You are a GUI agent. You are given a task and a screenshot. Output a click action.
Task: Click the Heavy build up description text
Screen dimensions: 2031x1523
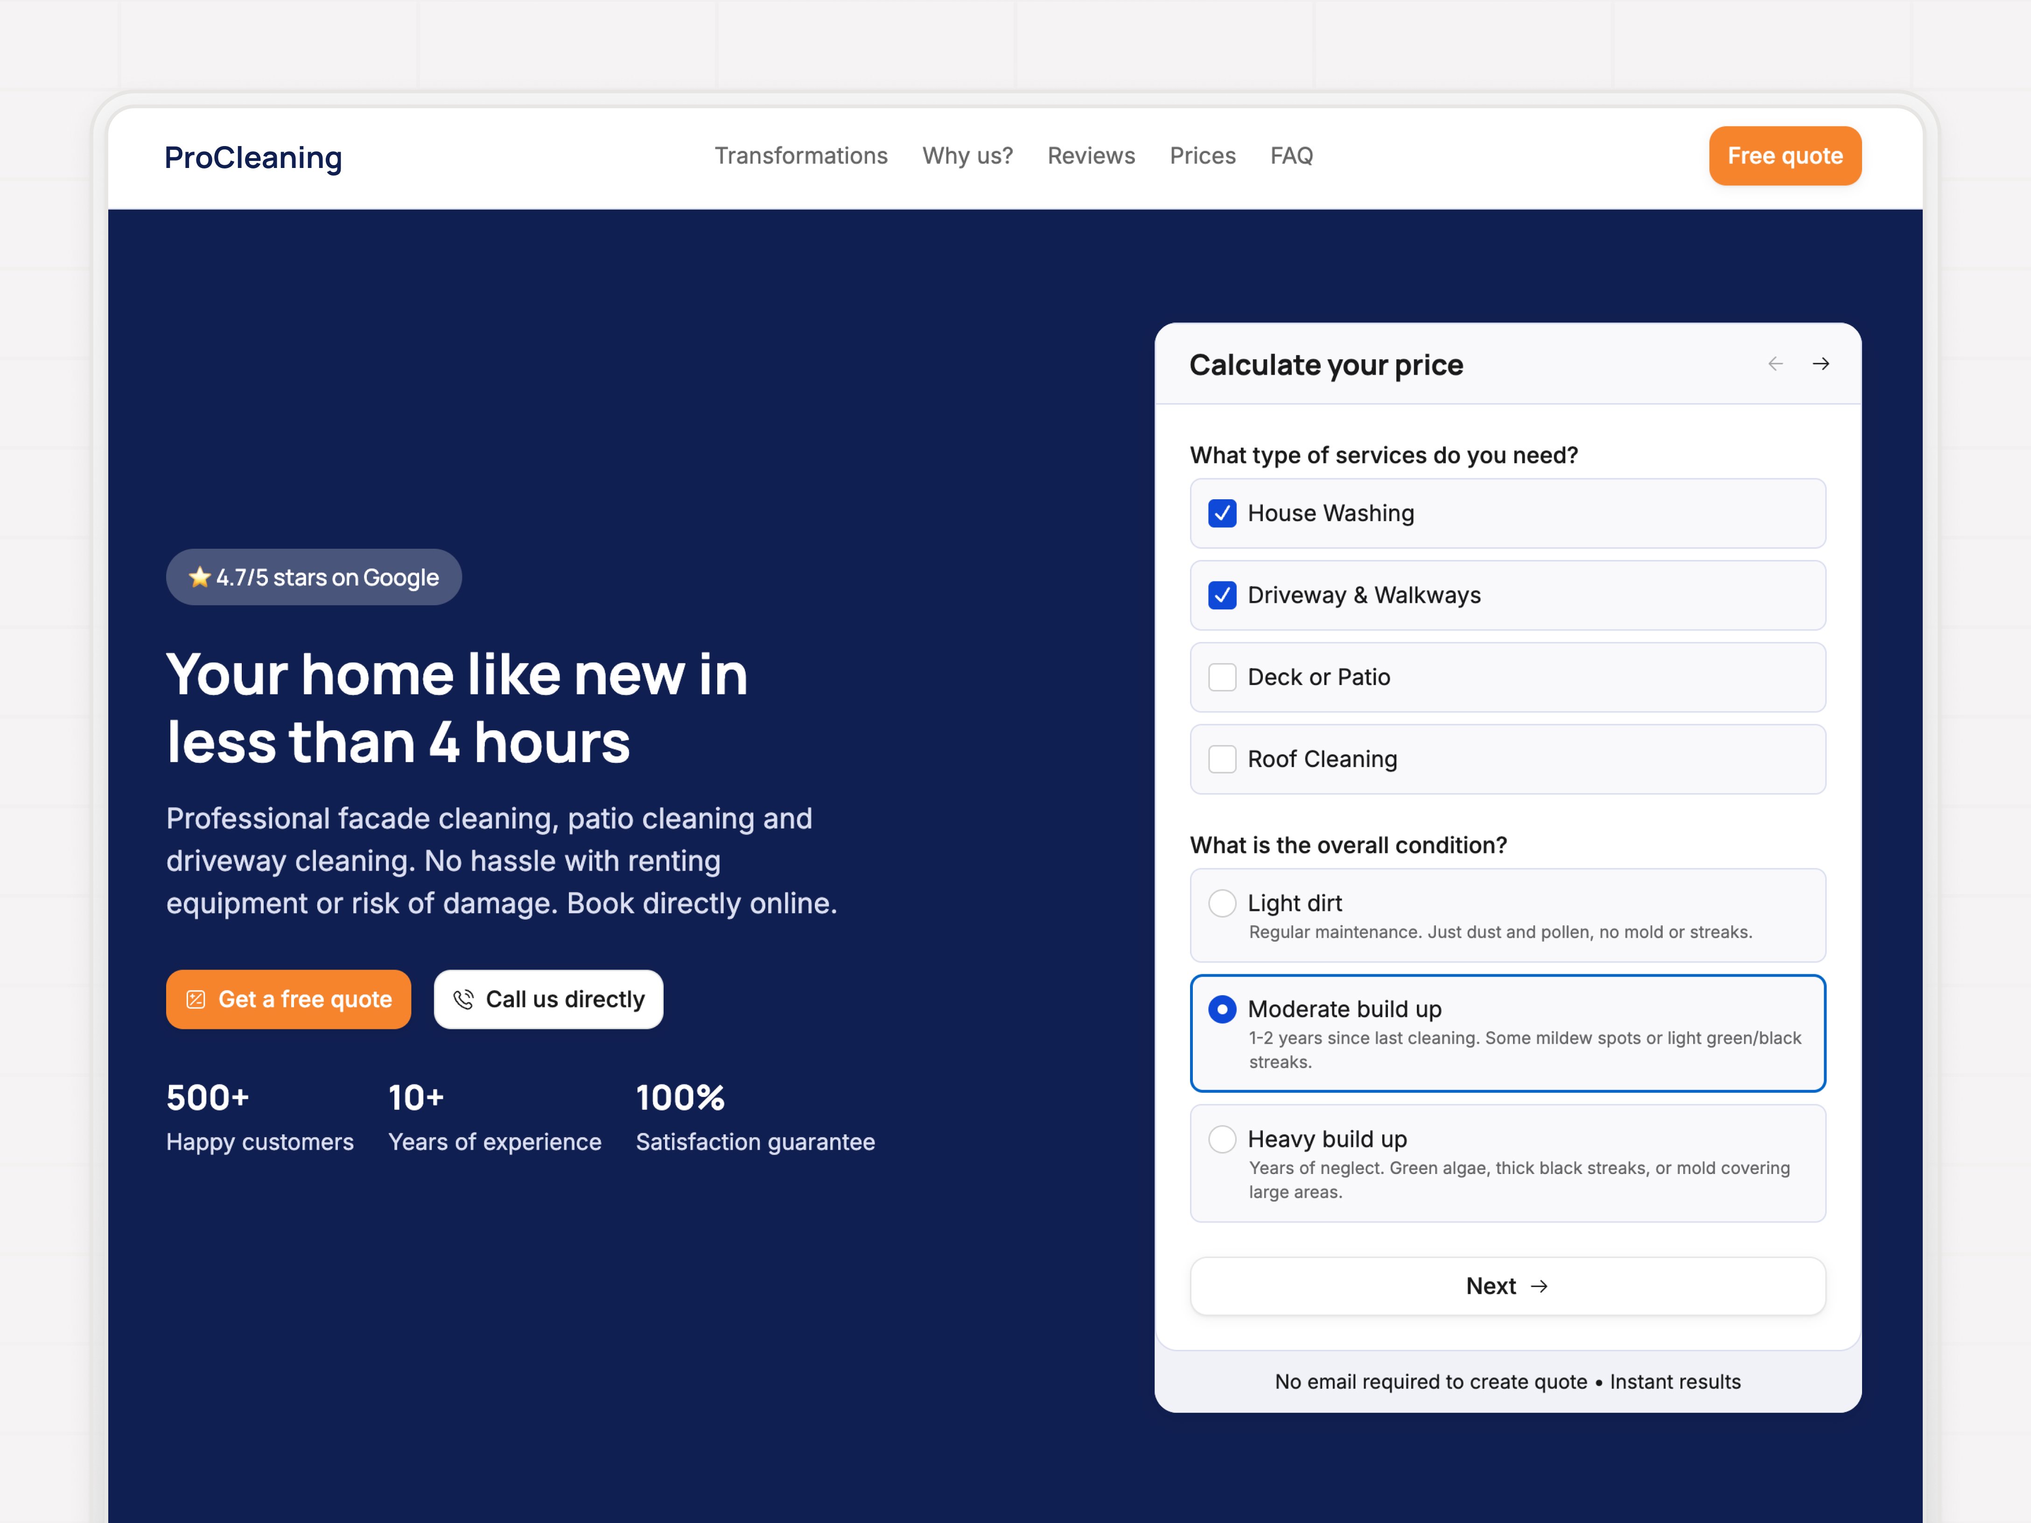pyautogui.click(x=1519, y=1180)
